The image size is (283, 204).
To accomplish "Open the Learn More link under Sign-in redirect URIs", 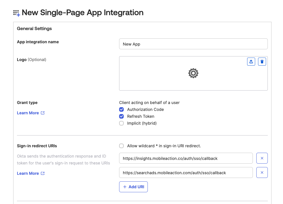I will (27, 173).
